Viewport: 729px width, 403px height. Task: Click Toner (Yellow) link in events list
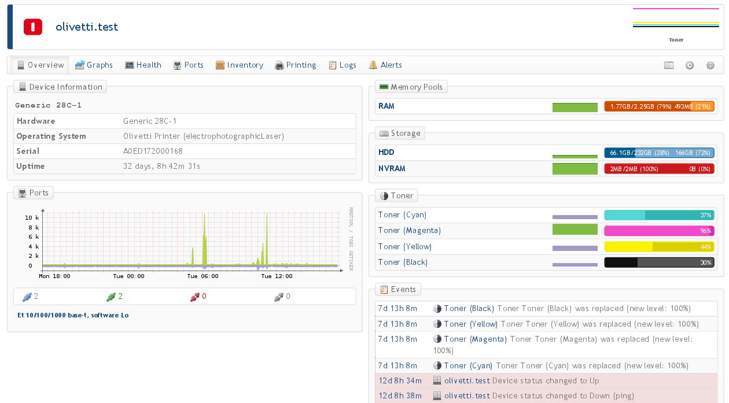pyautogui.click(x=471, y=324)
